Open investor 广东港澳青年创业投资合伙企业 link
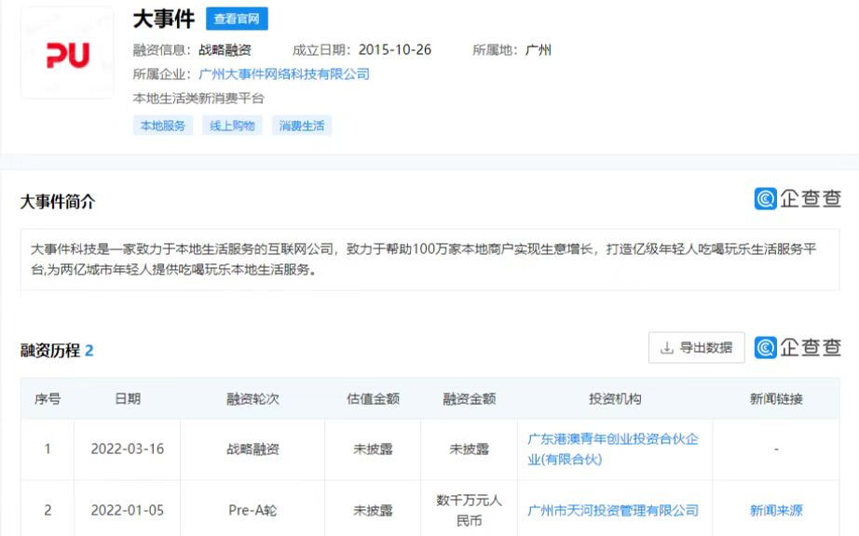Image resolution: width=859 pixels, height=536 pixels. click(613, 449)
